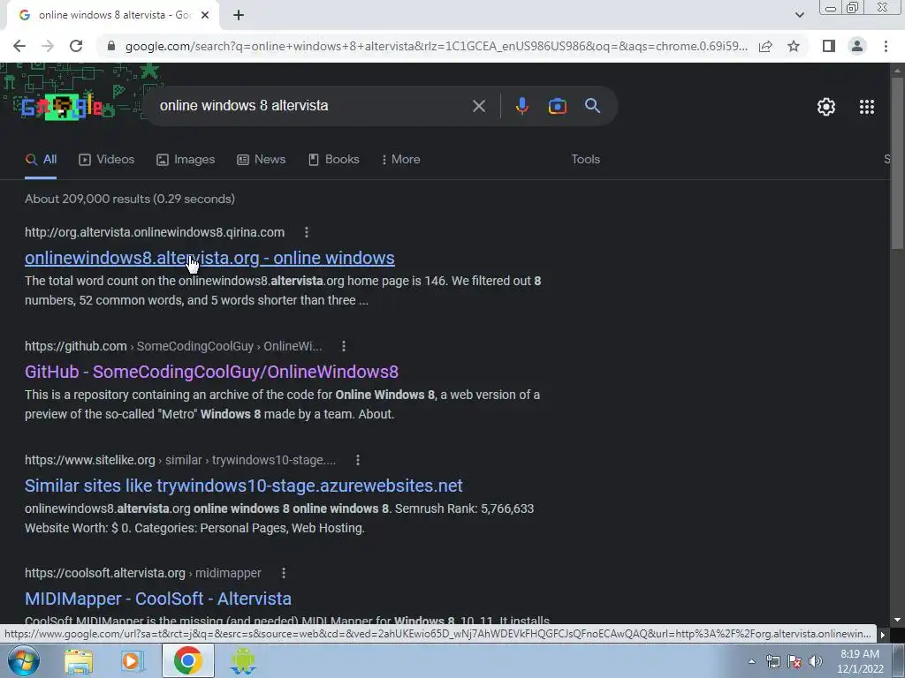Open the tab search dropdown arrow
The height and width of the screenshot is (678, 905).
tap(799, 15)
